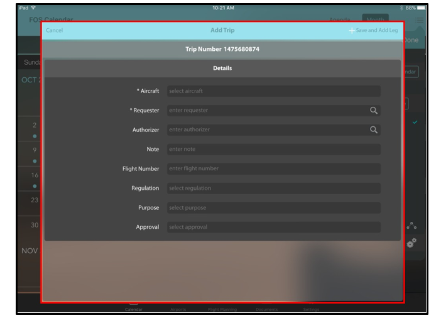Open the select aircraft dropdown
This screenshot has width=441, height=328.
[273, 91]
